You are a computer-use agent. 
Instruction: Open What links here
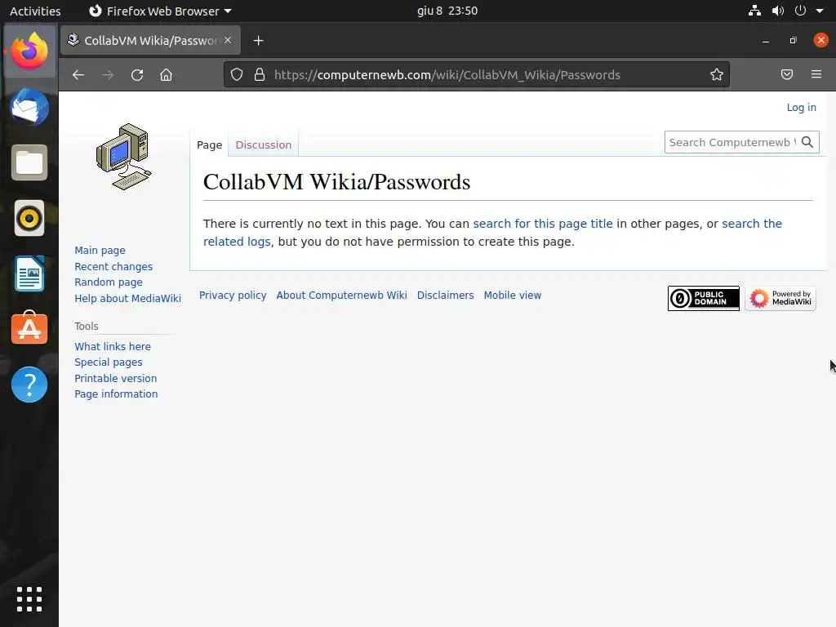(113, 346)
